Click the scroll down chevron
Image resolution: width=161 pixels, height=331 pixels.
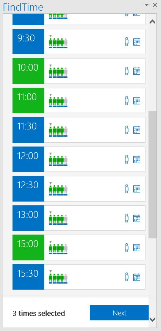[152, 319]
